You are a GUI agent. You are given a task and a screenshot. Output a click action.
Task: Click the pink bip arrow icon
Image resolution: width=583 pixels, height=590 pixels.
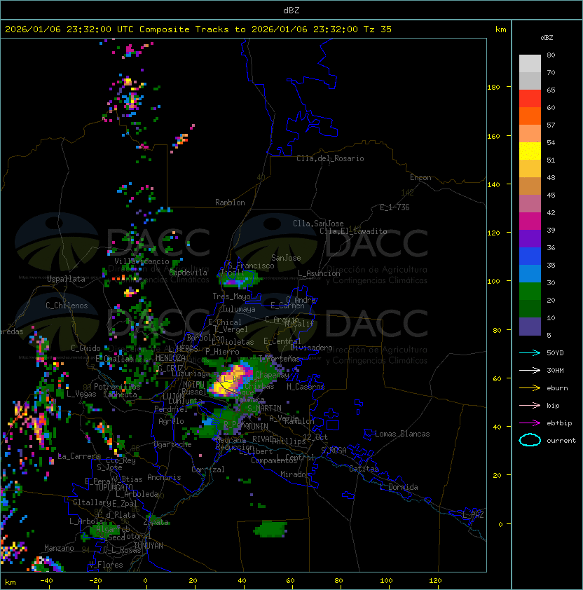pos(530,405)
